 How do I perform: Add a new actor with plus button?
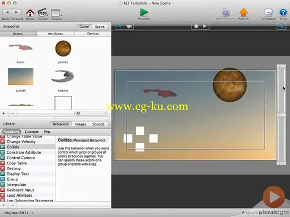[x=3, y=113]
